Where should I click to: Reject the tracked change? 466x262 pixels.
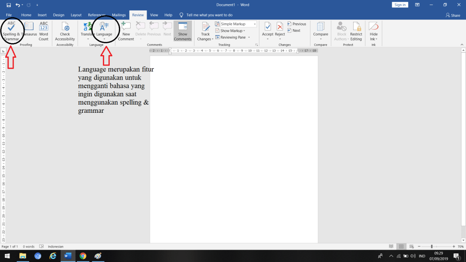280,31
